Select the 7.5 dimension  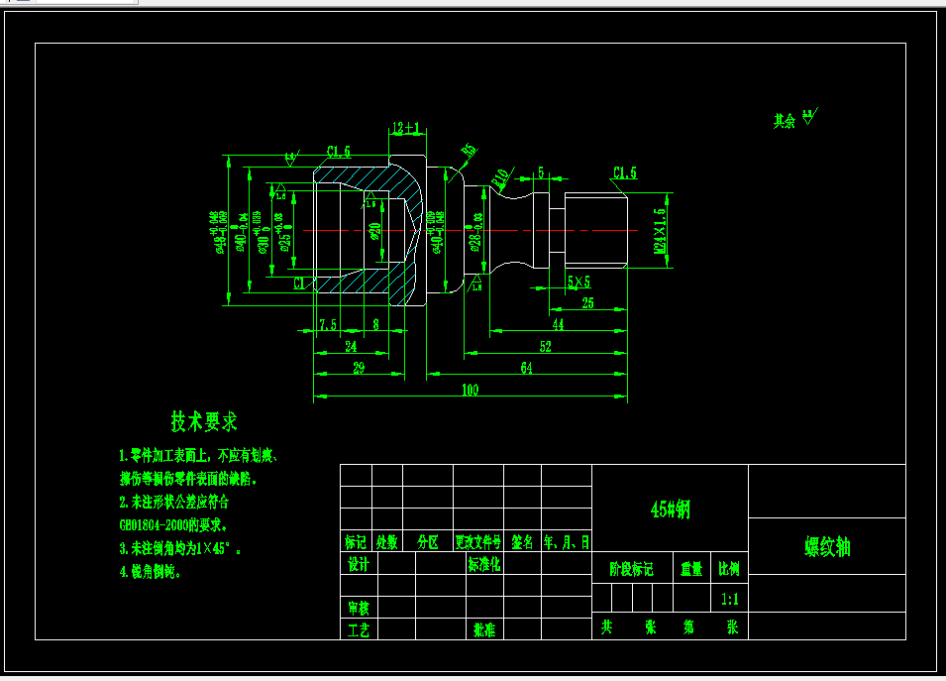[328, 325]
